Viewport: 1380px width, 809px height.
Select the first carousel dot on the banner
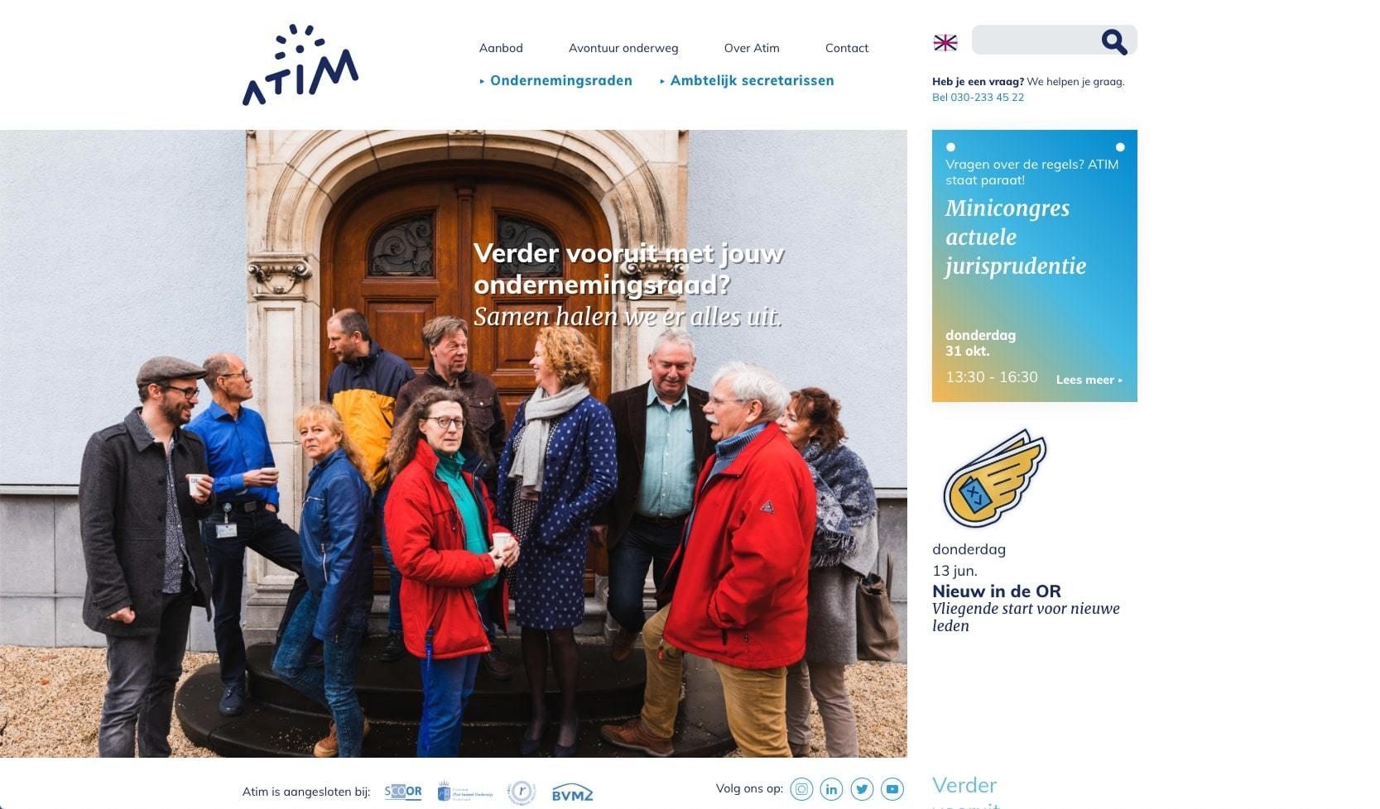coord(950,147)
